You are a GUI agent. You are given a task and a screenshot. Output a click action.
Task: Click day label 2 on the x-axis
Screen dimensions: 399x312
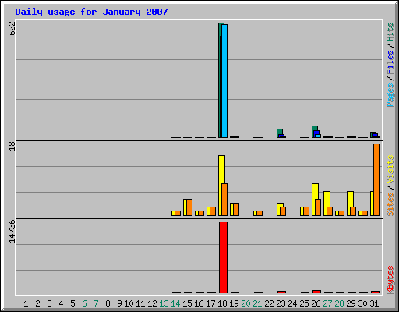point(37,303)
